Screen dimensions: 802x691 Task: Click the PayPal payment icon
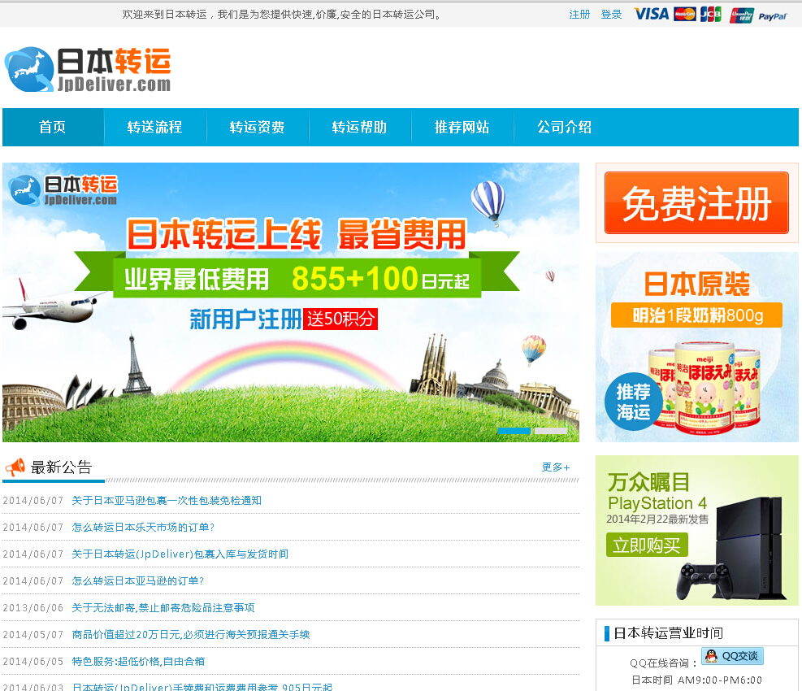click(x=773, y=15)
